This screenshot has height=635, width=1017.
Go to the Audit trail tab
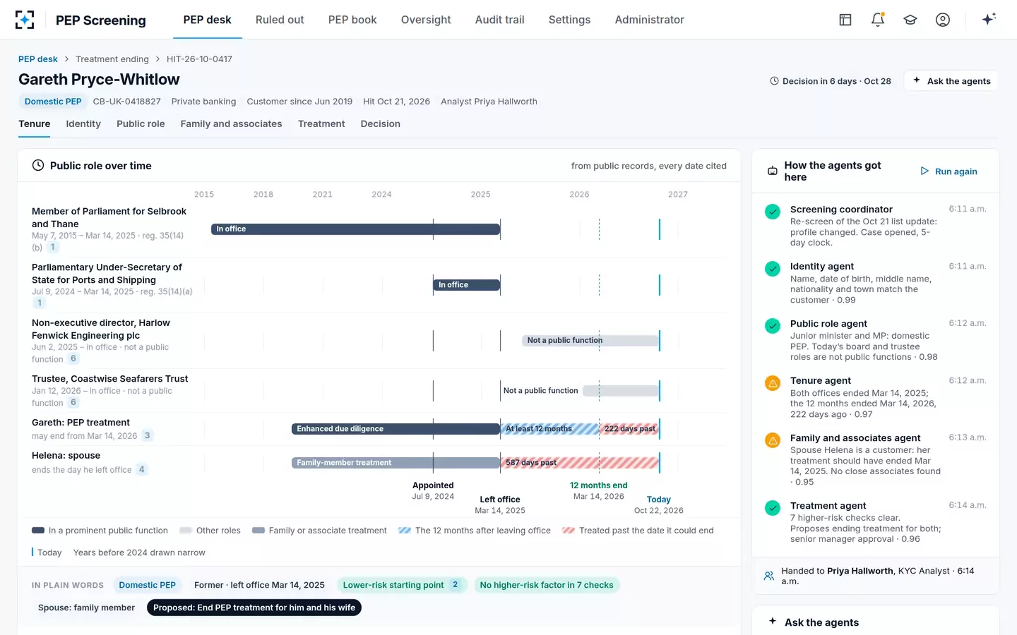pos(499,20)
